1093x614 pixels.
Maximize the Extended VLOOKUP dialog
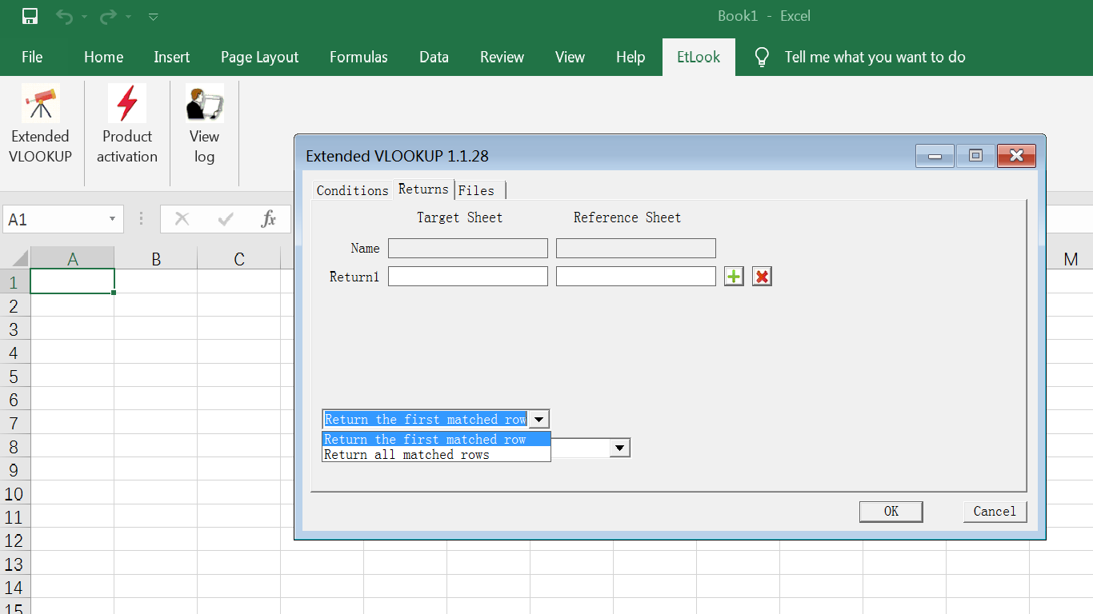click(975, 156)
